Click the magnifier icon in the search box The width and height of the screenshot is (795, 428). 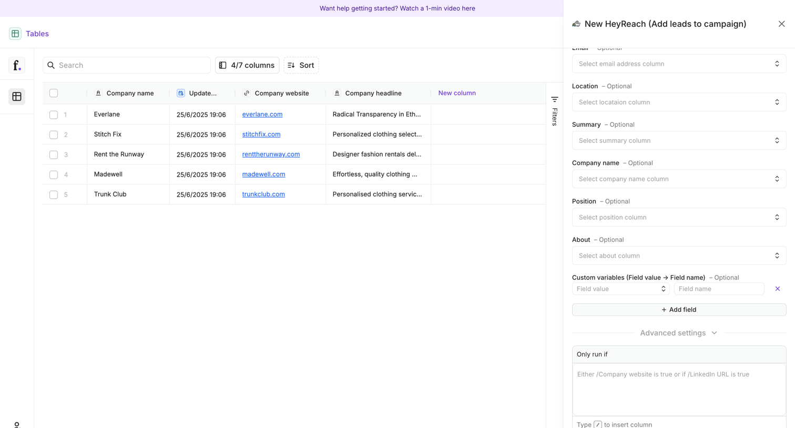pos(51,65)
